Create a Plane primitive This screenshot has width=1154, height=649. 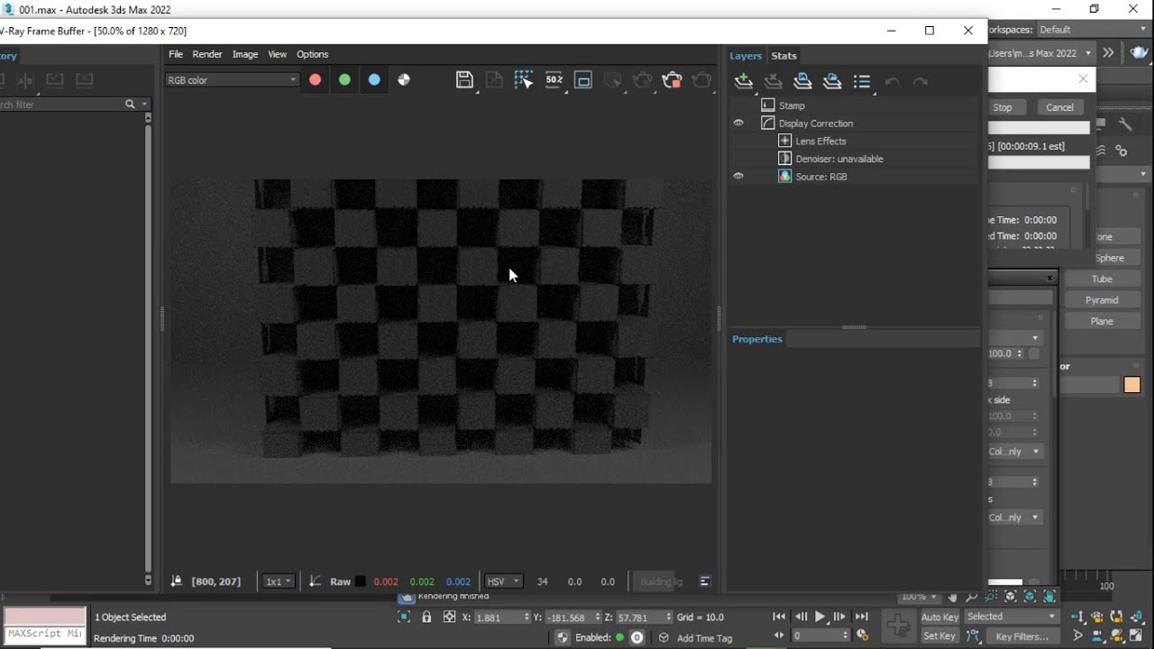tap(1102, 321)
